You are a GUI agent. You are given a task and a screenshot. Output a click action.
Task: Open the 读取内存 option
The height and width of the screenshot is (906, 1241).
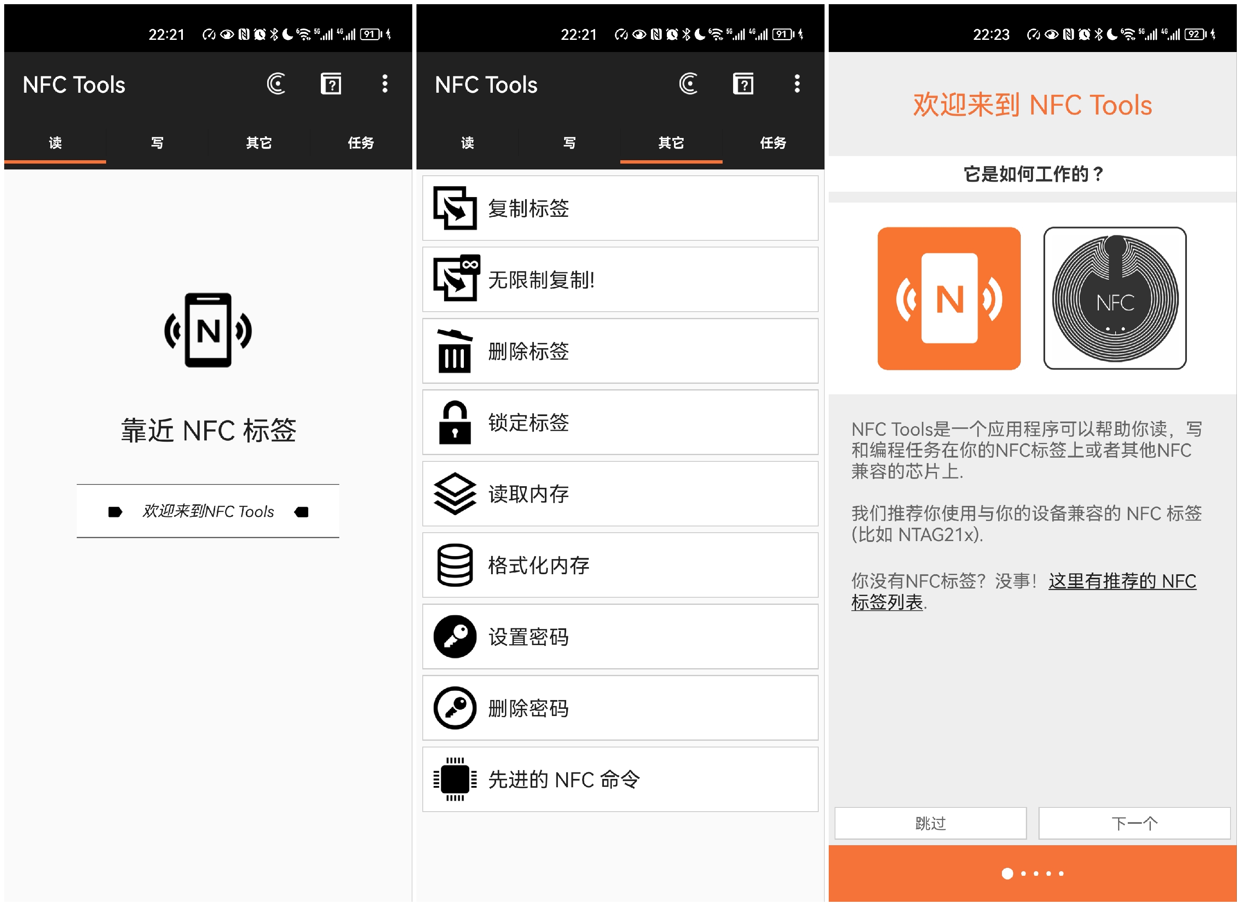point(620,494)
